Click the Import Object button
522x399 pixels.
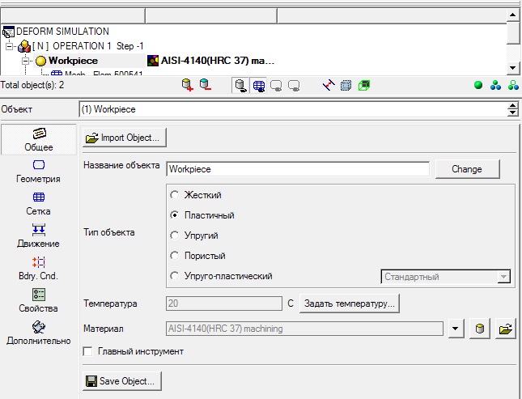124,138
